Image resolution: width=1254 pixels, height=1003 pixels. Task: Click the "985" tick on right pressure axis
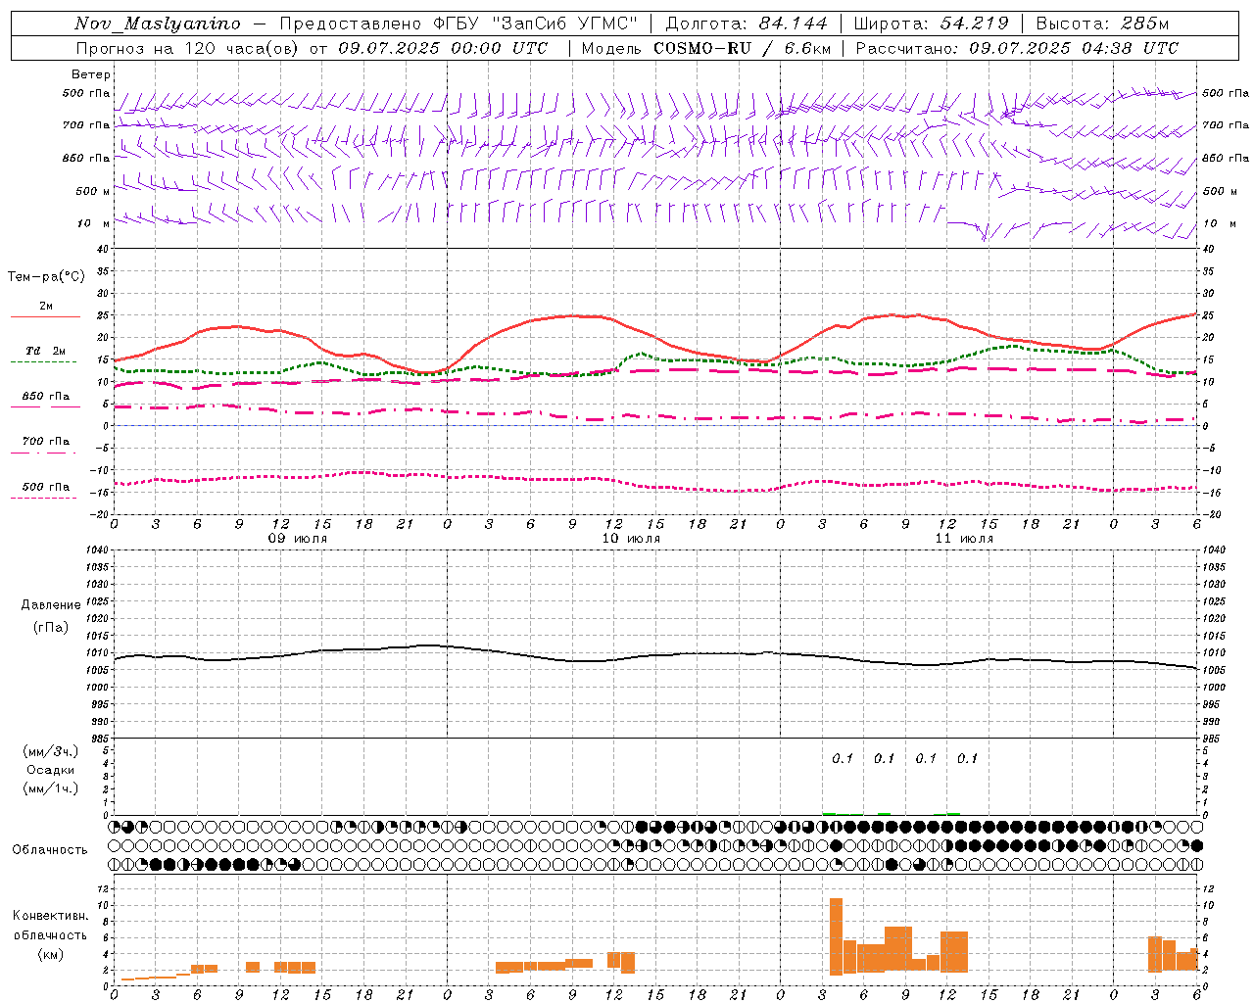click(1212, 739)
